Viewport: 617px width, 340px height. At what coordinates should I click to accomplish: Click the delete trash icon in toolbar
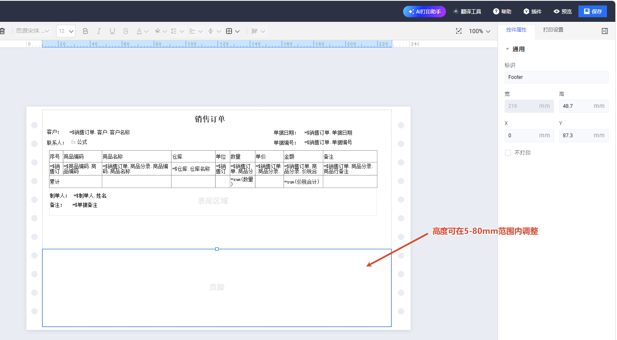pos(2,31)
